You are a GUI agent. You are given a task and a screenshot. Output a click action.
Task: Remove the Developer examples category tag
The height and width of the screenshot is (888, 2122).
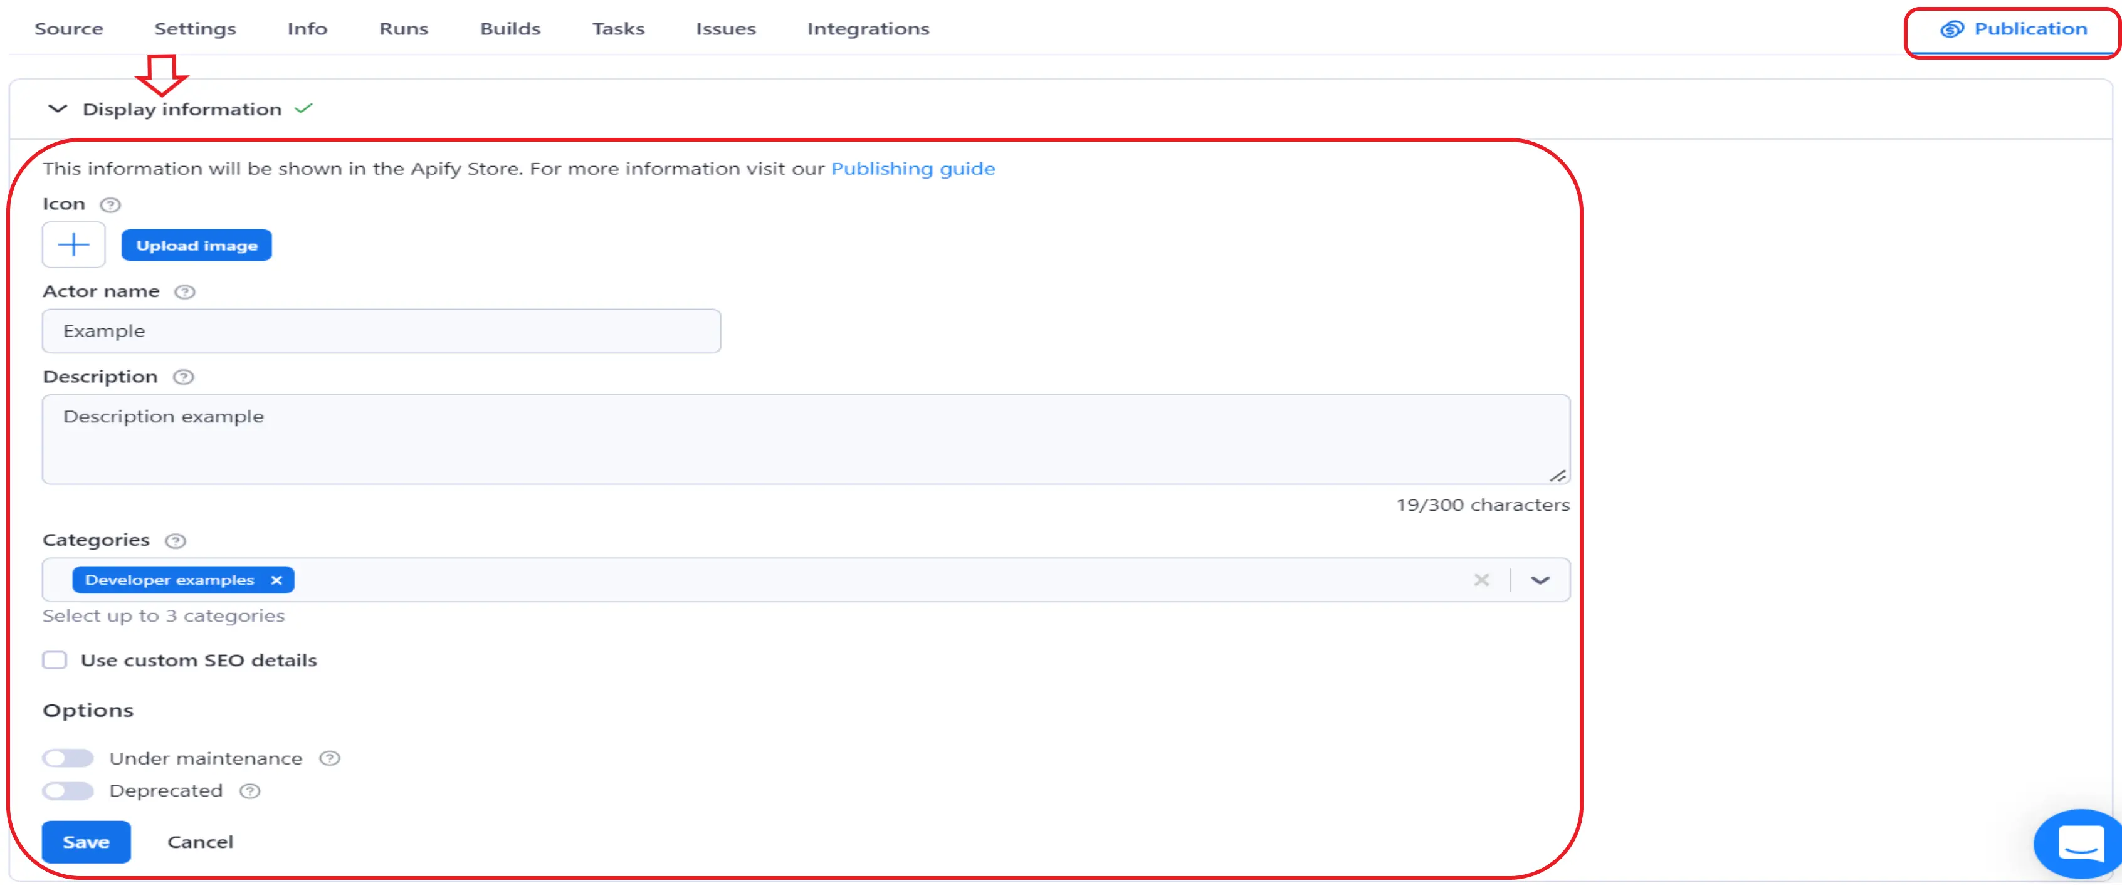click(277, 581)
